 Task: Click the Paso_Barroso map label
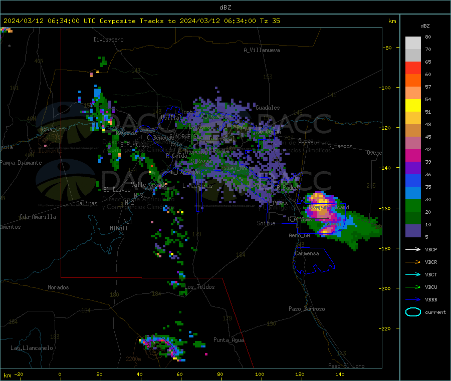click(307, 309)
